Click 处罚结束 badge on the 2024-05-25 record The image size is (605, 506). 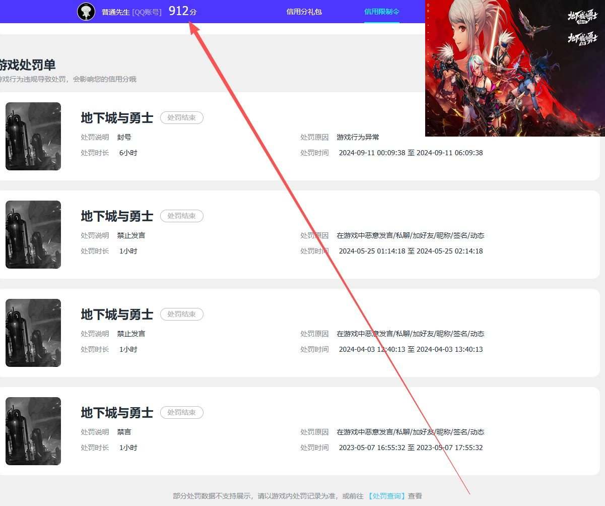point(182,216)
